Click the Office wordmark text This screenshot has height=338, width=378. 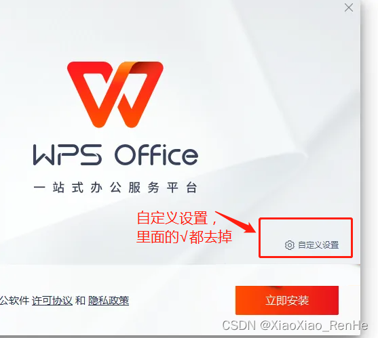[x=156, y=154]
